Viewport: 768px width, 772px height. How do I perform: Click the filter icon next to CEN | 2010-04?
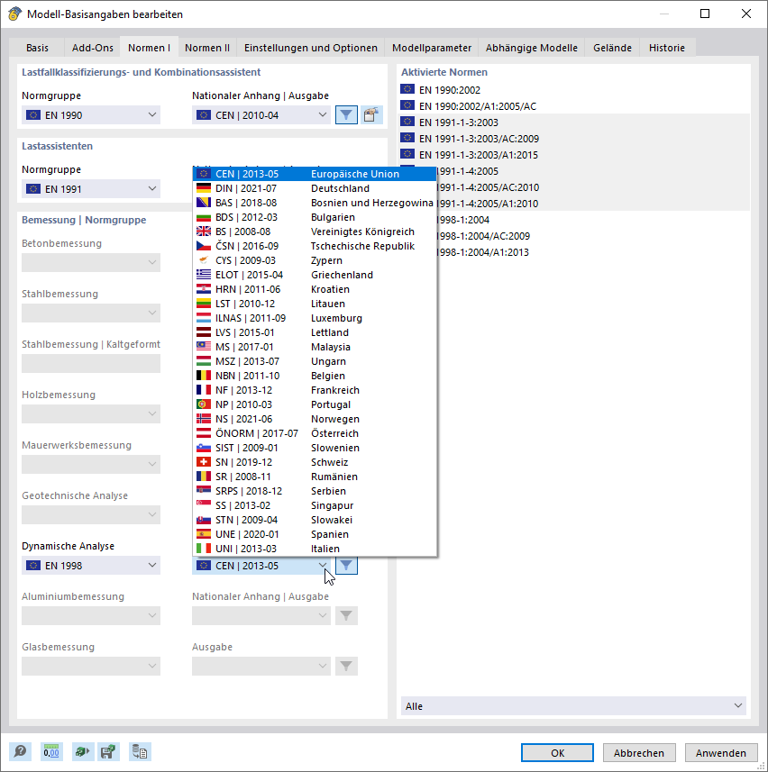pos(346,115)
